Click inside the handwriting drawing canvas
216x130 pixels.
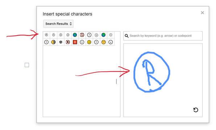(x=163, y=80)
